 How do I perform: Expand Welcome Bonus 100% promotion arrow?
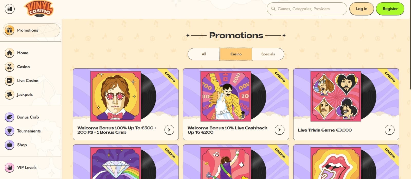169,130
